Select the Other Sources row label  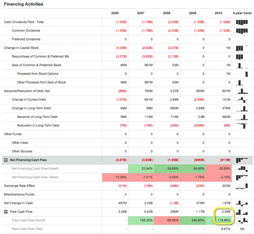pos(22,151)
